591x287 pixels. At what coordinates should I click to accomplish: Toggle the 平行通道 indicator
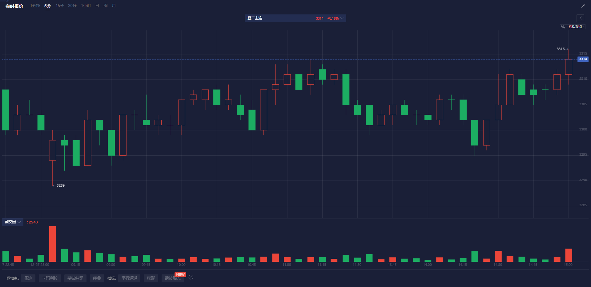130,278
